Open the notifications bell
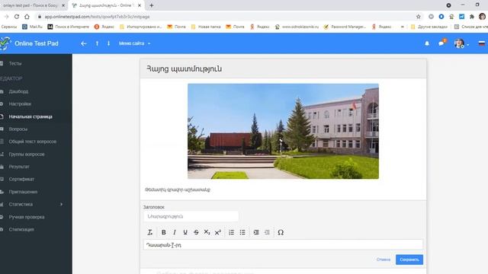The height and width of the screenshot is (274, 488). tap(427, 43)
